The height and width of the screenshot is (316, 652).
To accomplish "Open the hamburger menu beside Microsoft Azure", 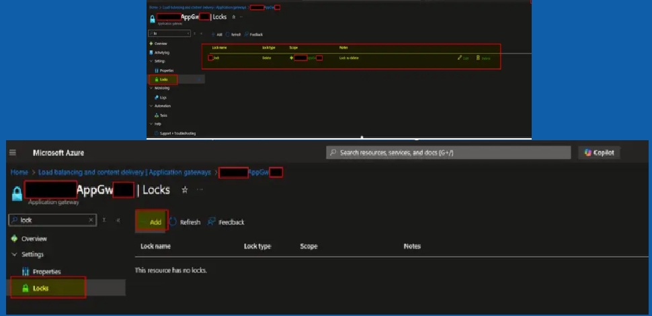I will 13,153.
